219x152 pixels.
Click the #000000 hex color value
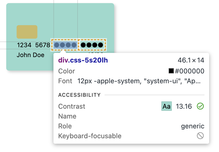[190, 71]
